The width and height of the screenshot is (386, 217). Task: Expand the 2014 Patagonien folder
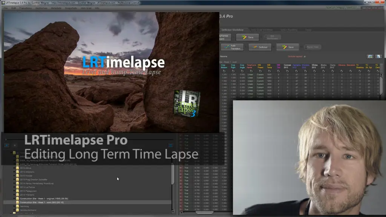14,191
